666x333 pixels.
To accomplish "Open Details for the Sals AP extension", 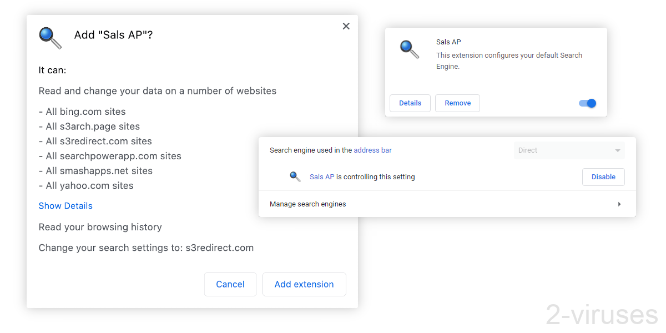I will coord(410,103).
